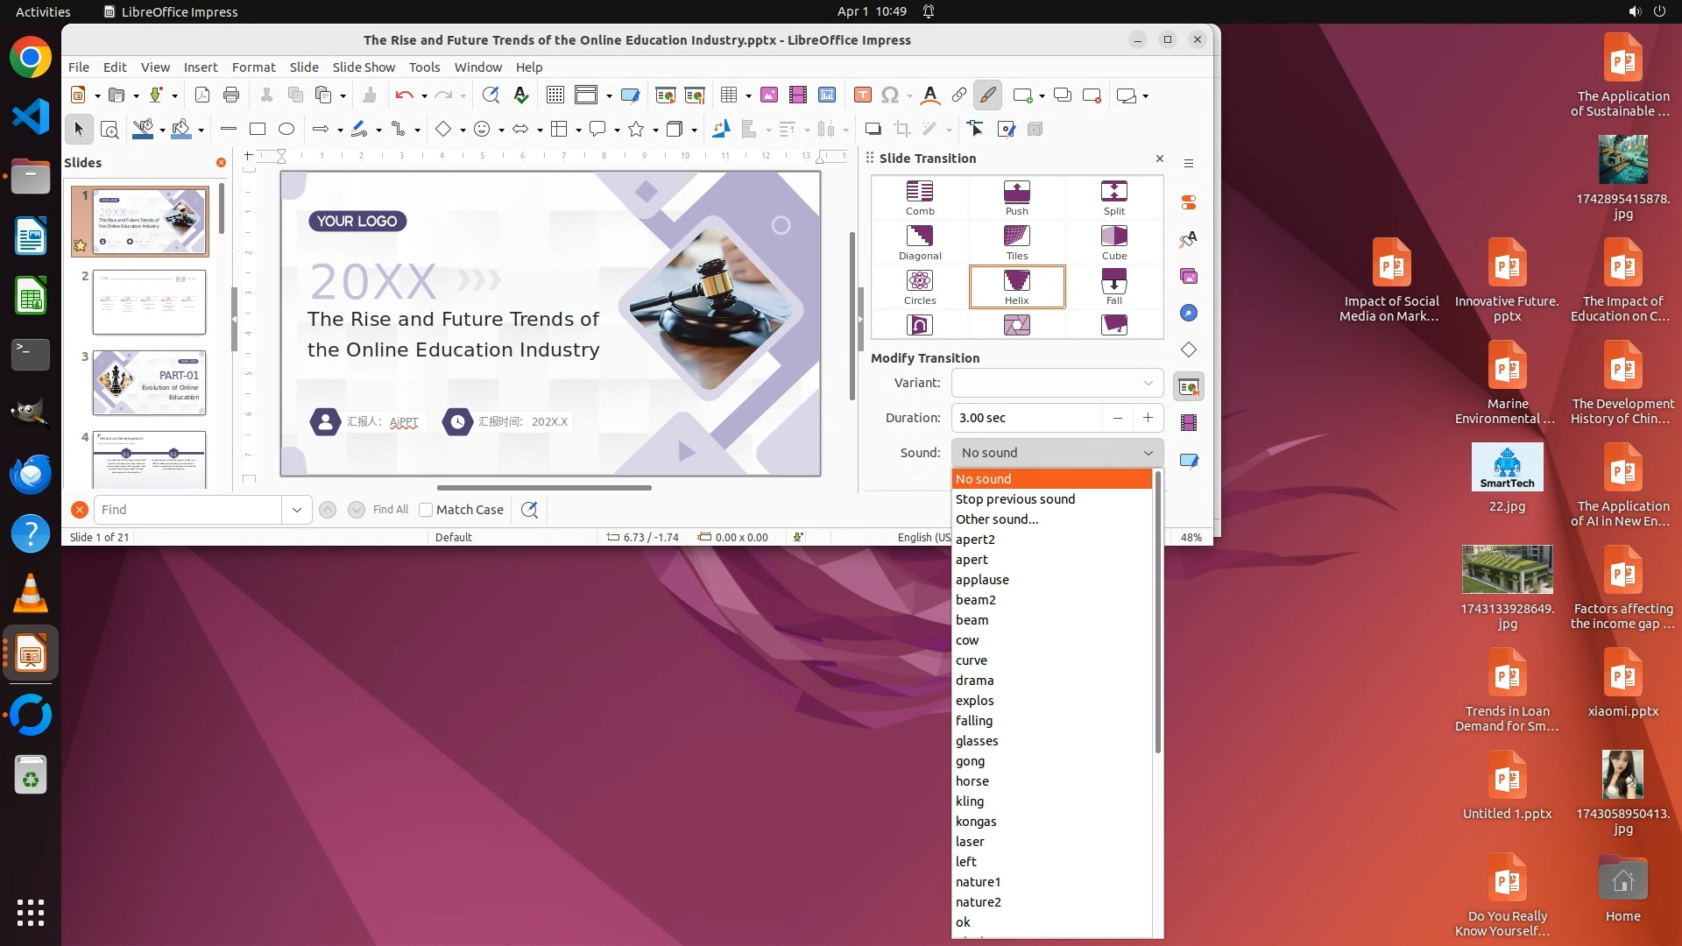This screenshot has width=1682, height=946.
Task: Toggle the Display Grid button
Action: (x=555, y=95)
